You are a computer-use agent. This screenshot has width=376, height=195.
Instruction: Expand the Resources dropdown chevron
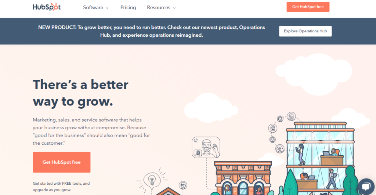pos(174,8)
